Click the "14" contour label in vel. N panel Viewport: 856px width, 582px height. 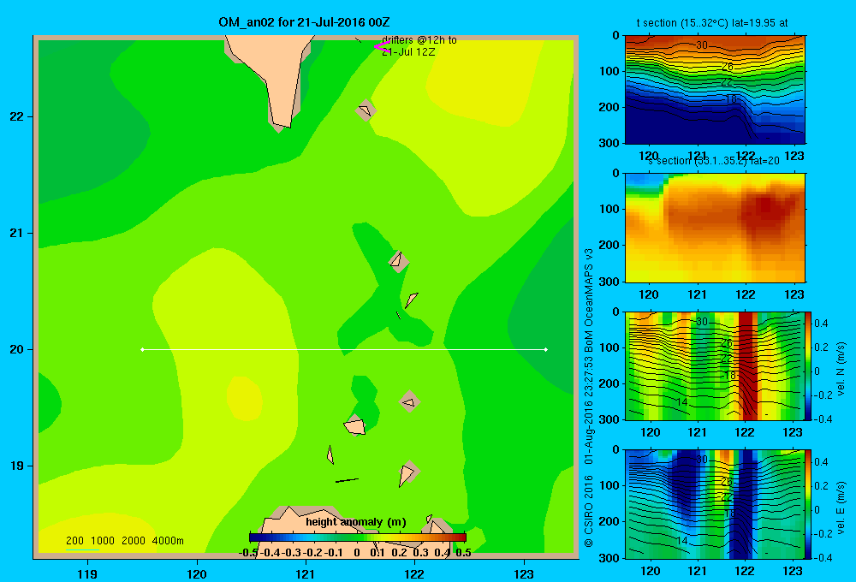coord(681,401)
